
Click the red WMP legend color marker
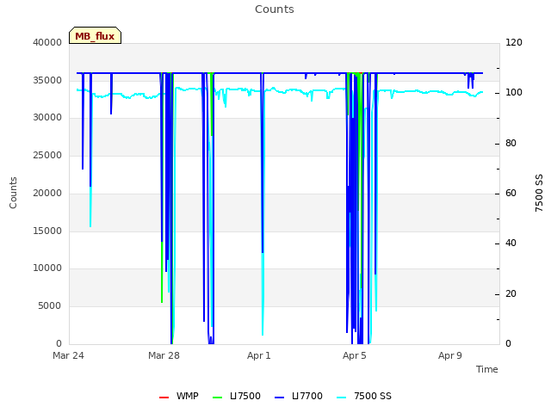(x=164, y=398)
